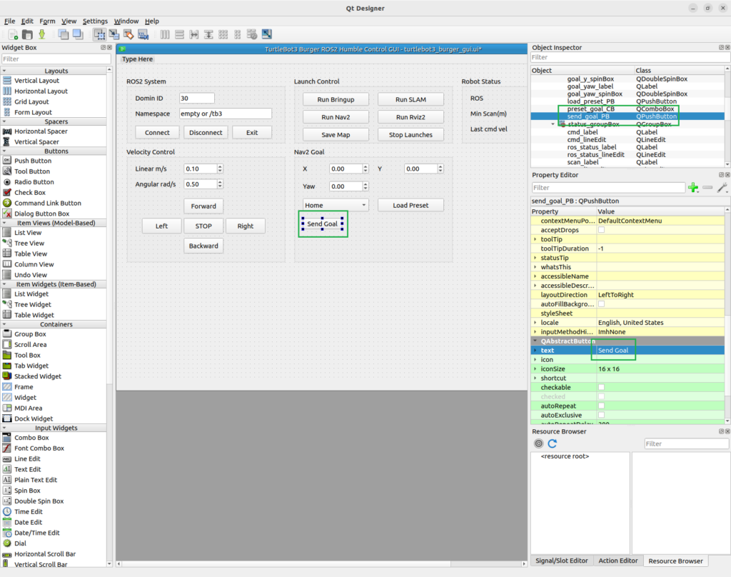731x577 pixels.
Task: Expand the toolTip property
Action: click(x=535, y=239)
